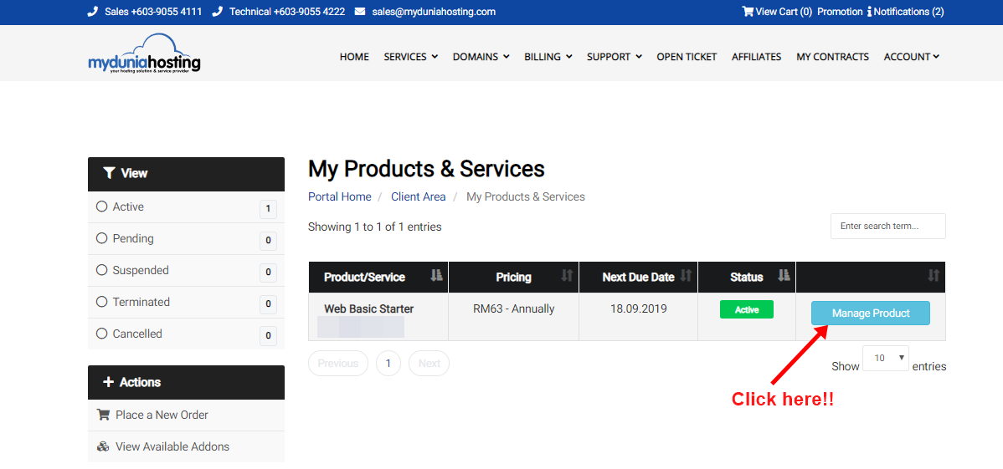Image resolution: width=1003 pixels, height=469 pixels.
Task: Click the MyDuniaHosting logo
Action: pos(144,54)
